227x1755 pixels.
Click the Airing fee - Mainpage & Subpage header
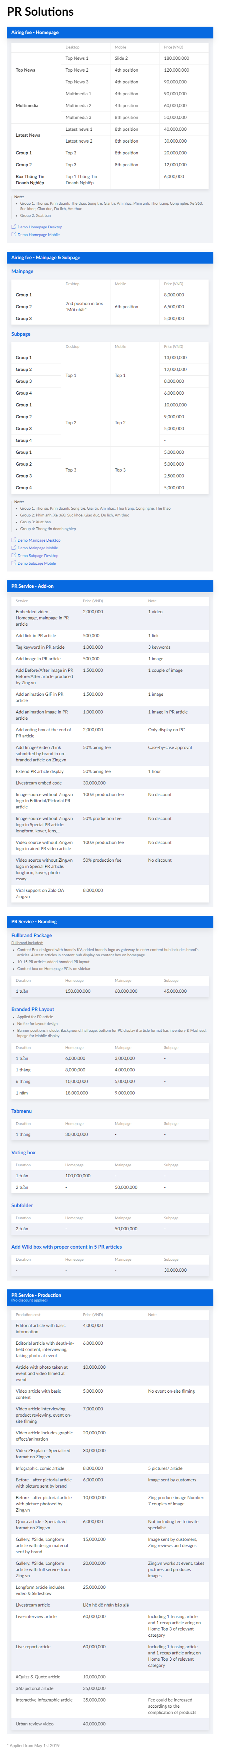[x=113, y=258]
